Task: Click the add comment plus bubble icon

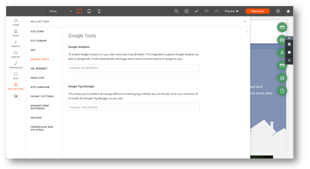Action: point(289,44)
